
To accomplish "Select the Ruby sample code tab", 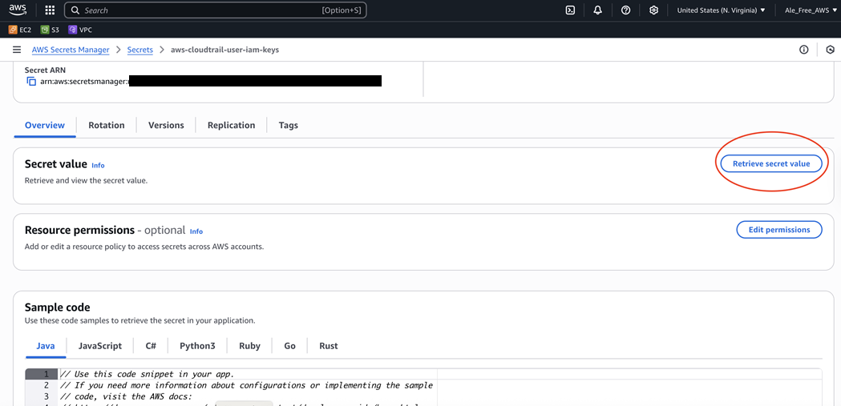I will 249,346.
